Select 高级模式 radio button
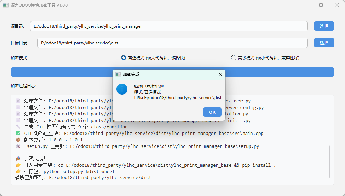This screenshot has width=345, height=196. pyautogui.click(x=233, y=58)
